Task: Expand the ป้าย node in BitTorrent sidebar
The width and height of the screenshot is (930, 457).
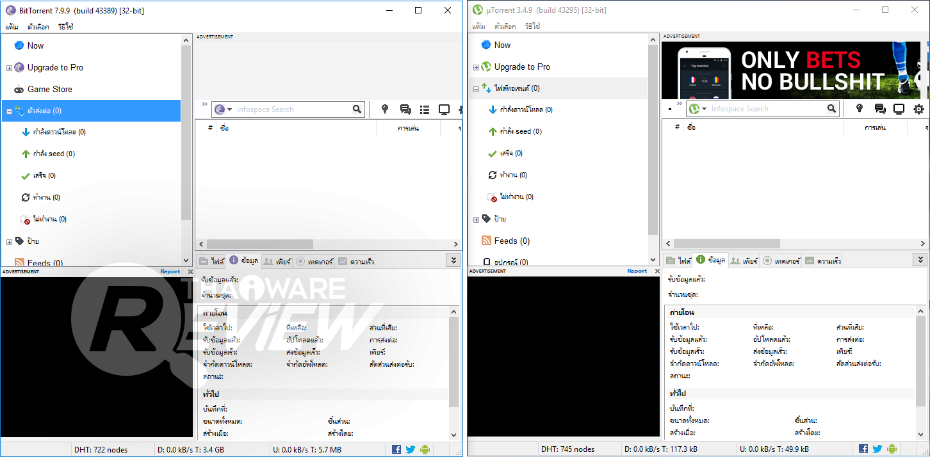Action: pyautogui.click(x=9, y=242)
